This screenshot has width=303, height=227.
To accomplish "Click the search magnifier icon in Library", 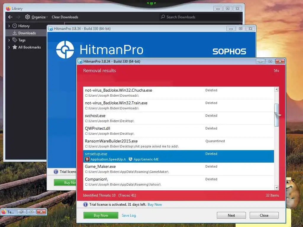I will point(163,17).
